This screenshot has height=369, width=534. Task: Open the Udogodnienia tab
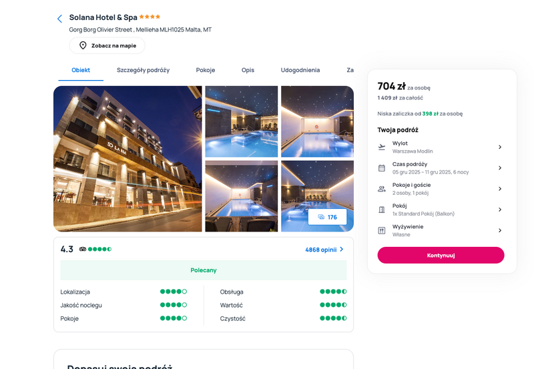click(300, 70)
